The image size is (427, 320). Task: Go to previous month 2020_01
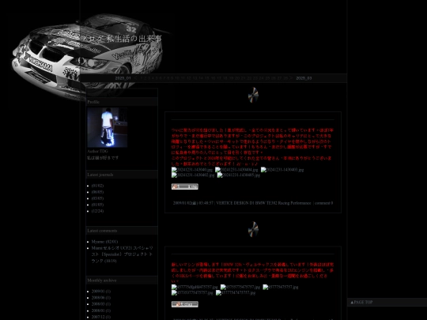click(x=123, y=78)
